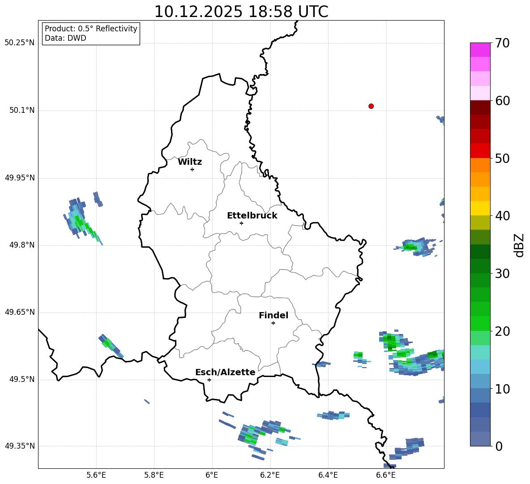Click the 5.8°E longitude label
This screenshot has width=530, height=484.
coord(154,475)
